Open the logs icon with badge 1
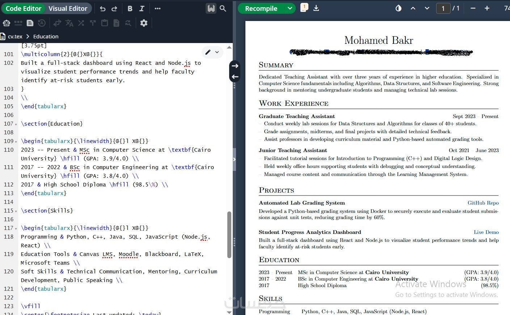The width and height of the screenshot is (510, 315). (304, 8)
